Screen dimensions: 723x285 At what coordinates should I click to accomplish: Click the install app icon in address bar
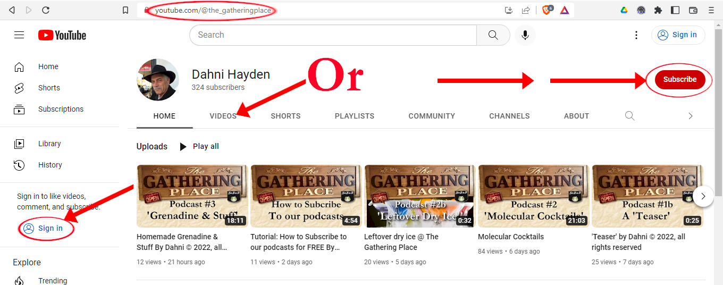[509, 10]
